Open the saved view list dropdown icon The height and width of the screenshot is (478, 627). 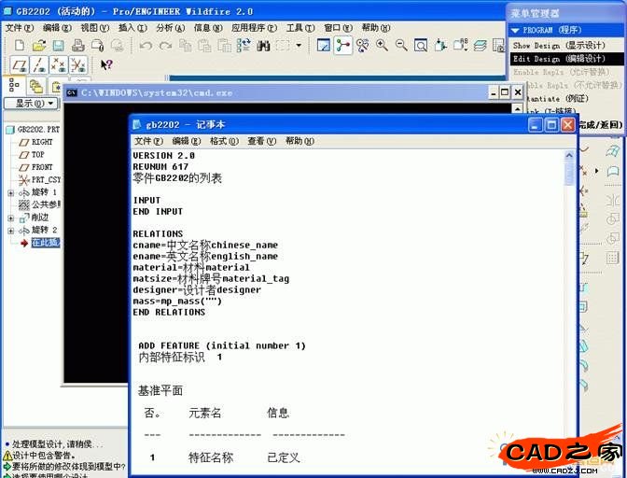pos(460,45)
